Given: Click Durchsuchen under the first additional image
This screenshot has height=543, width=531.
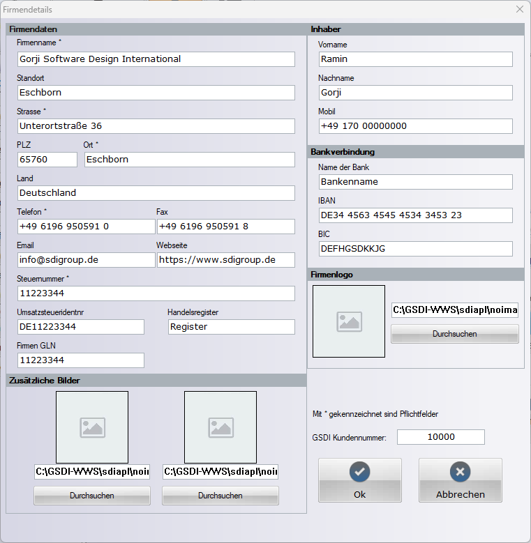Looking at the screenshot, I should (92, 496).
